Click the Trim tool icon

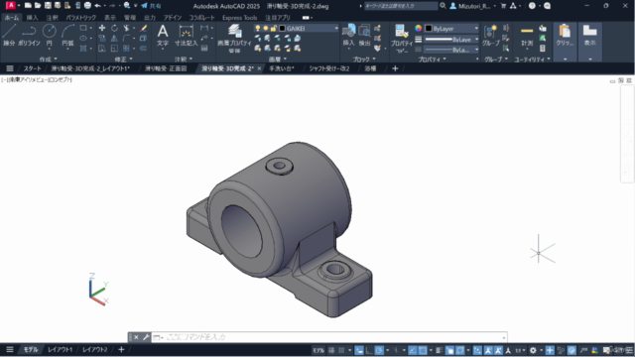pos(126,28)
